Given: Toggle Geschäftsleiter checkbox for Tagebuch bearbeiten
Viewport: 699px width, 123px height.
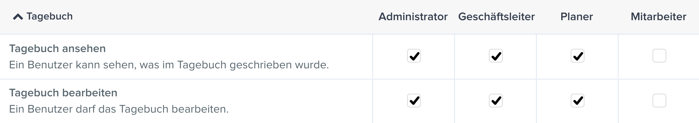Looking at the screenshot, I should 495,101.
